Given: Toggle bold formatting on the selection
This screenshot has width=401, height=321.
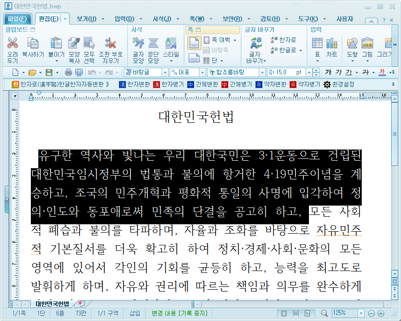Looking at the screenshot, I should [x=329, y=72].
